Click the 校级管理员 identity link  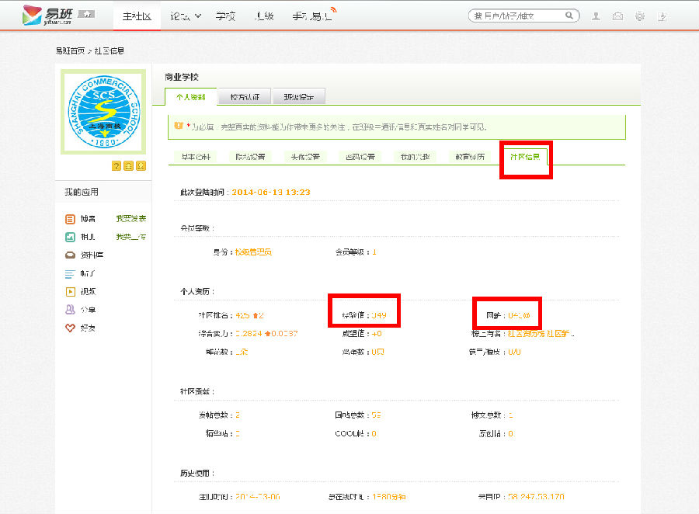coord(253,252)
